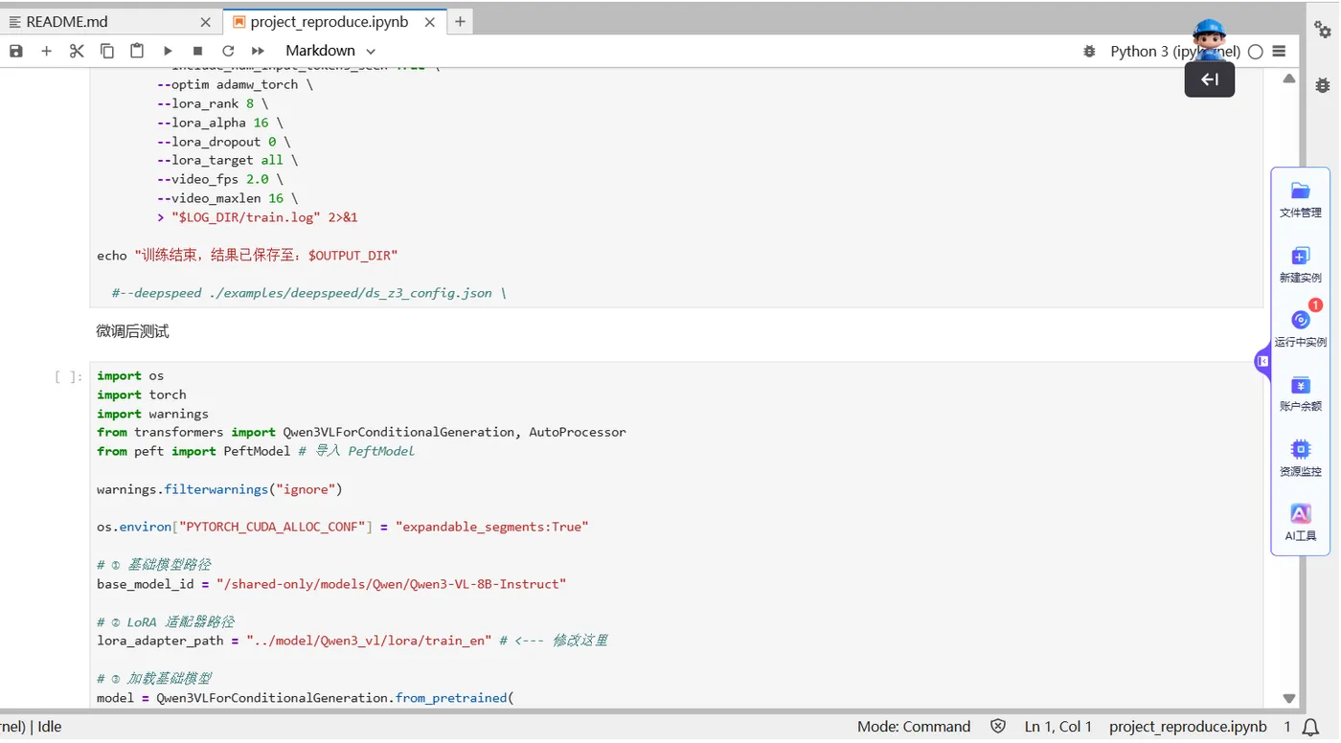This screenshot has width=1341, height=743.
Task: Open 文件管理 file management
Action: click(1300, 200)
